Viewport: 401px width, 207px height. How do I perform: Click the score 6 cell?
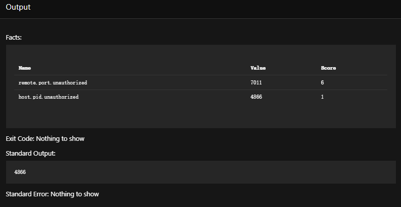coord(322,82)
